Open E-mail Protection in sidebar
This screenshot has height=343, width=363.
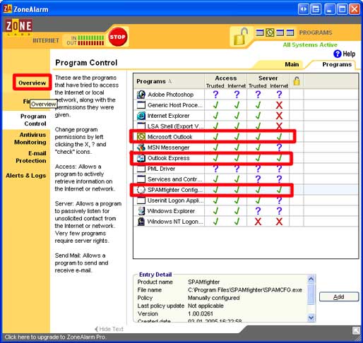pos(31,157)
